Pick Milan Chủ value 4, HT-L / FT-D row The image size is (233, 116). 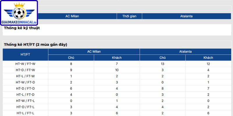pos(71,95)
